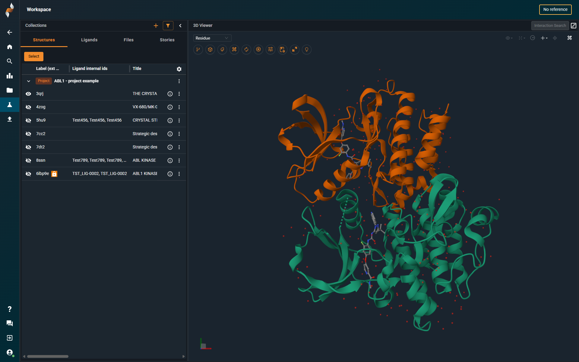Switch to the Stories tab
Screen dimensions: 579x362
point(167,40)
